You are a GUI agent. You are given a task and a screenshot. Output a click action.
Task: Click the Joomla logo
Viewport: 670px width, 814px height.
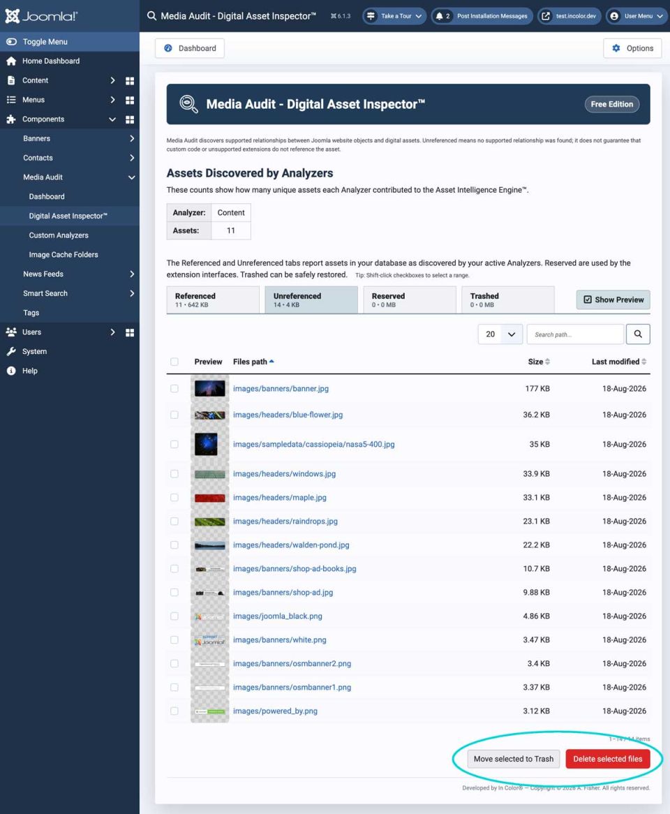pyautogui.click(x=41, y=16)
